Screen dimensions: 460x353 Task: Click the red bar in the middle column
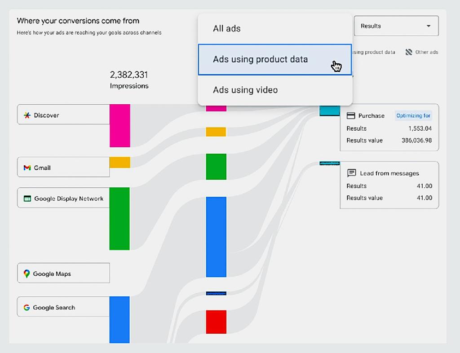[216, 322]
